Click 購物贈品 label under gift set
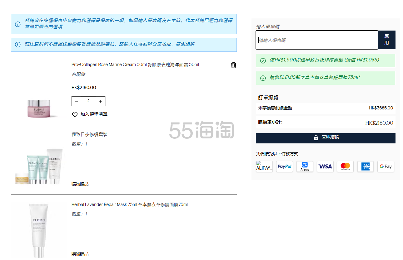Screen dimensions: 403x260 tap(80, 184)
